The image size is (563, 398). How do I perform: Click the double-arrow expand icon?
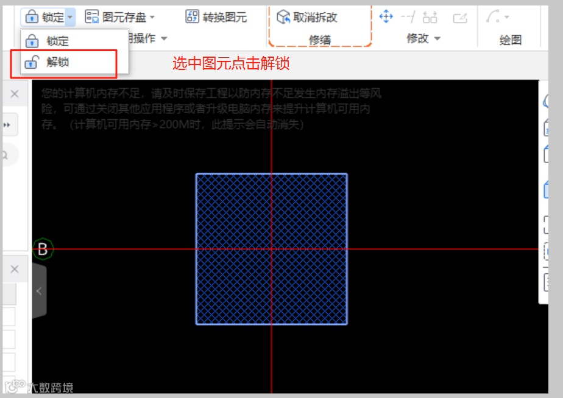point(7,125)
